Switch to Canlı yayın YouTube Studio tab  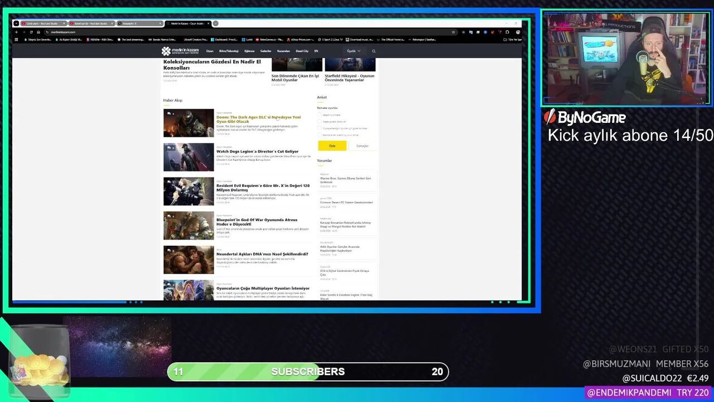pyautogui.click(x=44, y=23)
